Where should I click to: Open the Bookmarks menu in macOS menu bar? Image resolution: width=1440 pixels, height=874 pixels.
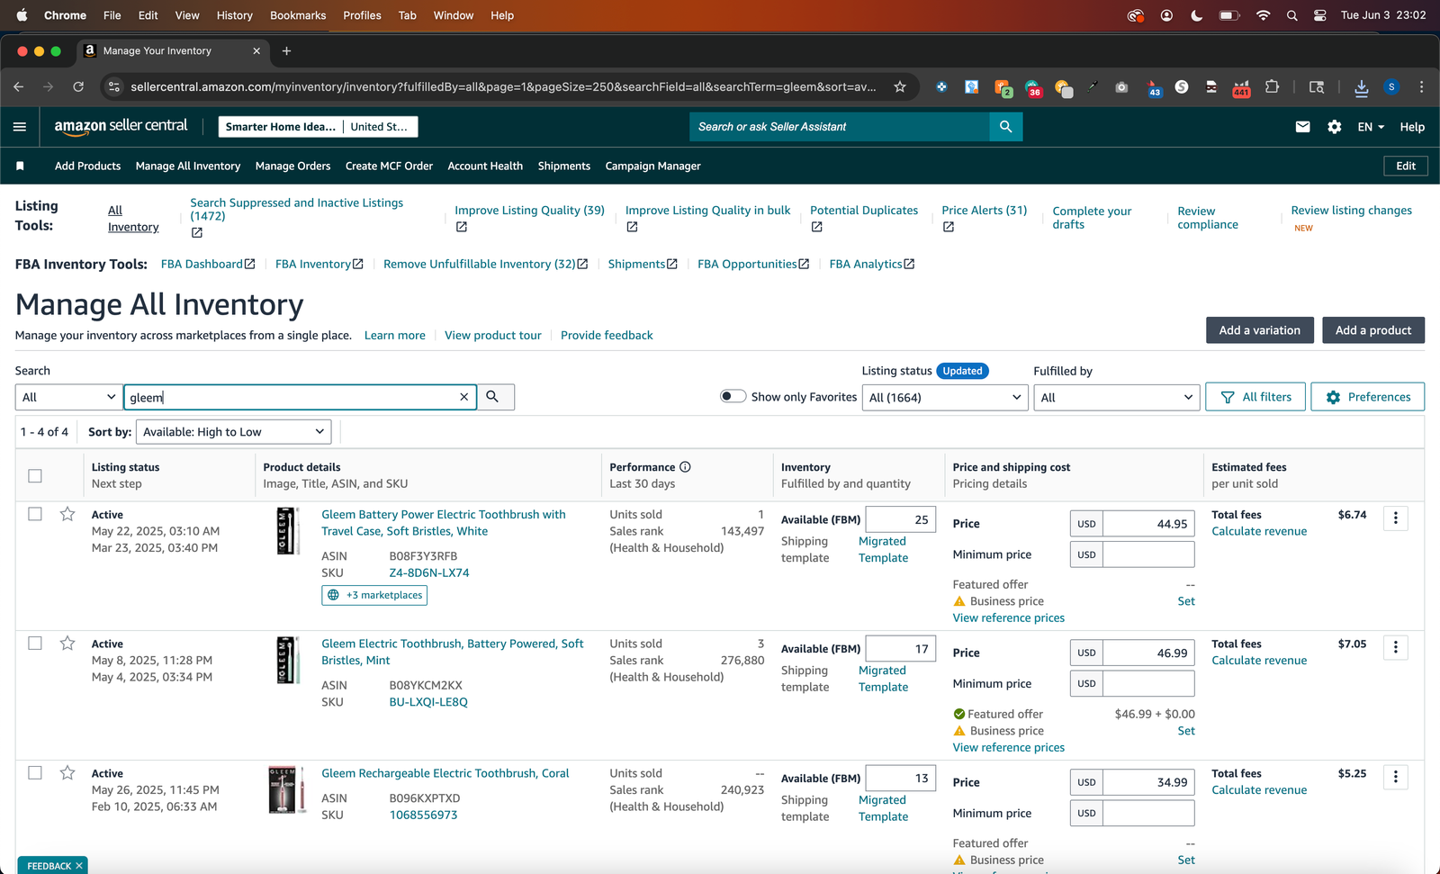click(x=298, y=15)
